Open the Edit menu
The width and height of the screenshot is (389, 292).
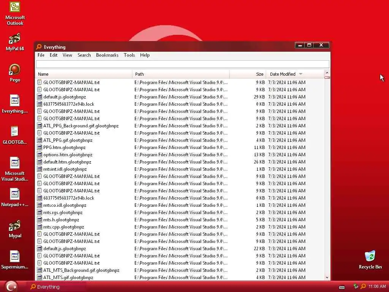pyautogui.click(x=54, y=55)
